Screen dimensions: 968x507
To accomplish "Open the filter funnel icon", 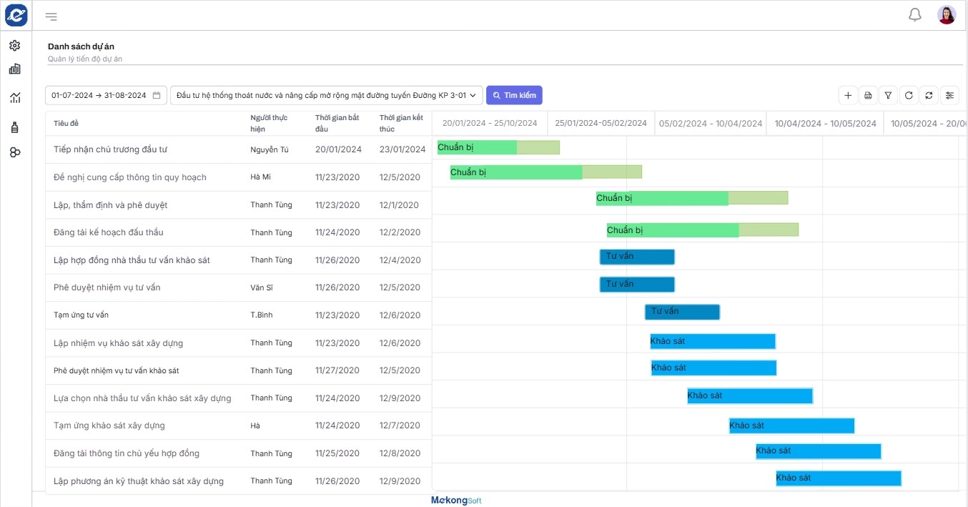I will point(888,95).
